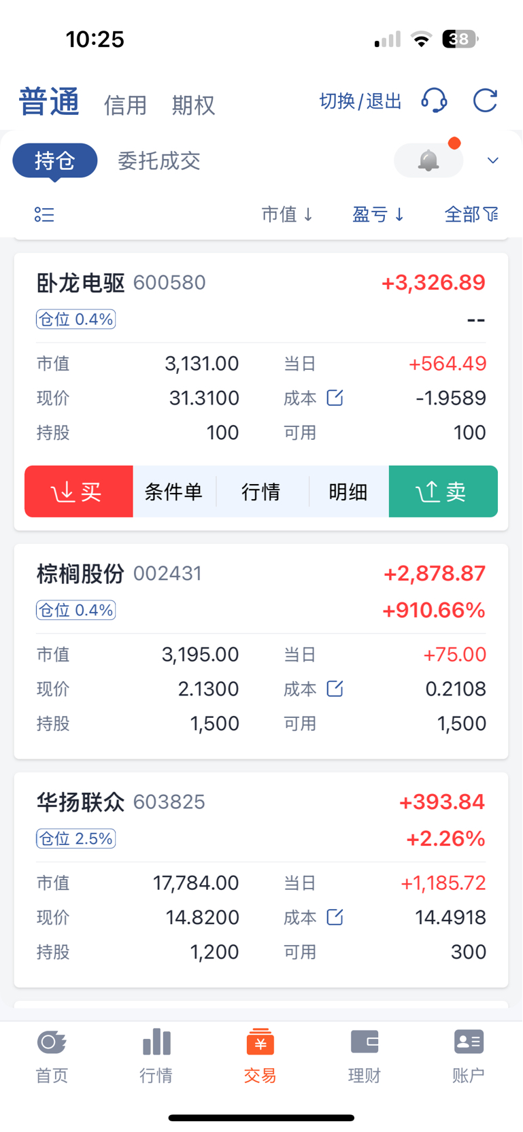Switch to the 信用 account tab
Screen dimensions: 523x1132
pos(125,105)
